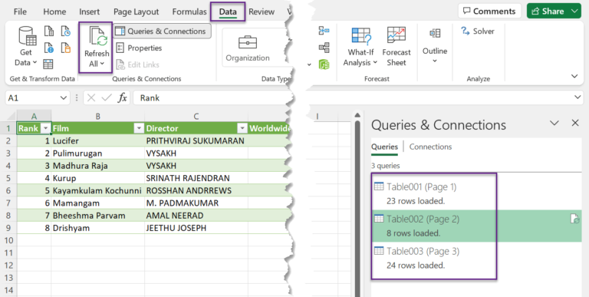
Task: Toggle the Queries & Connections pane button
Action: (162, 31)
